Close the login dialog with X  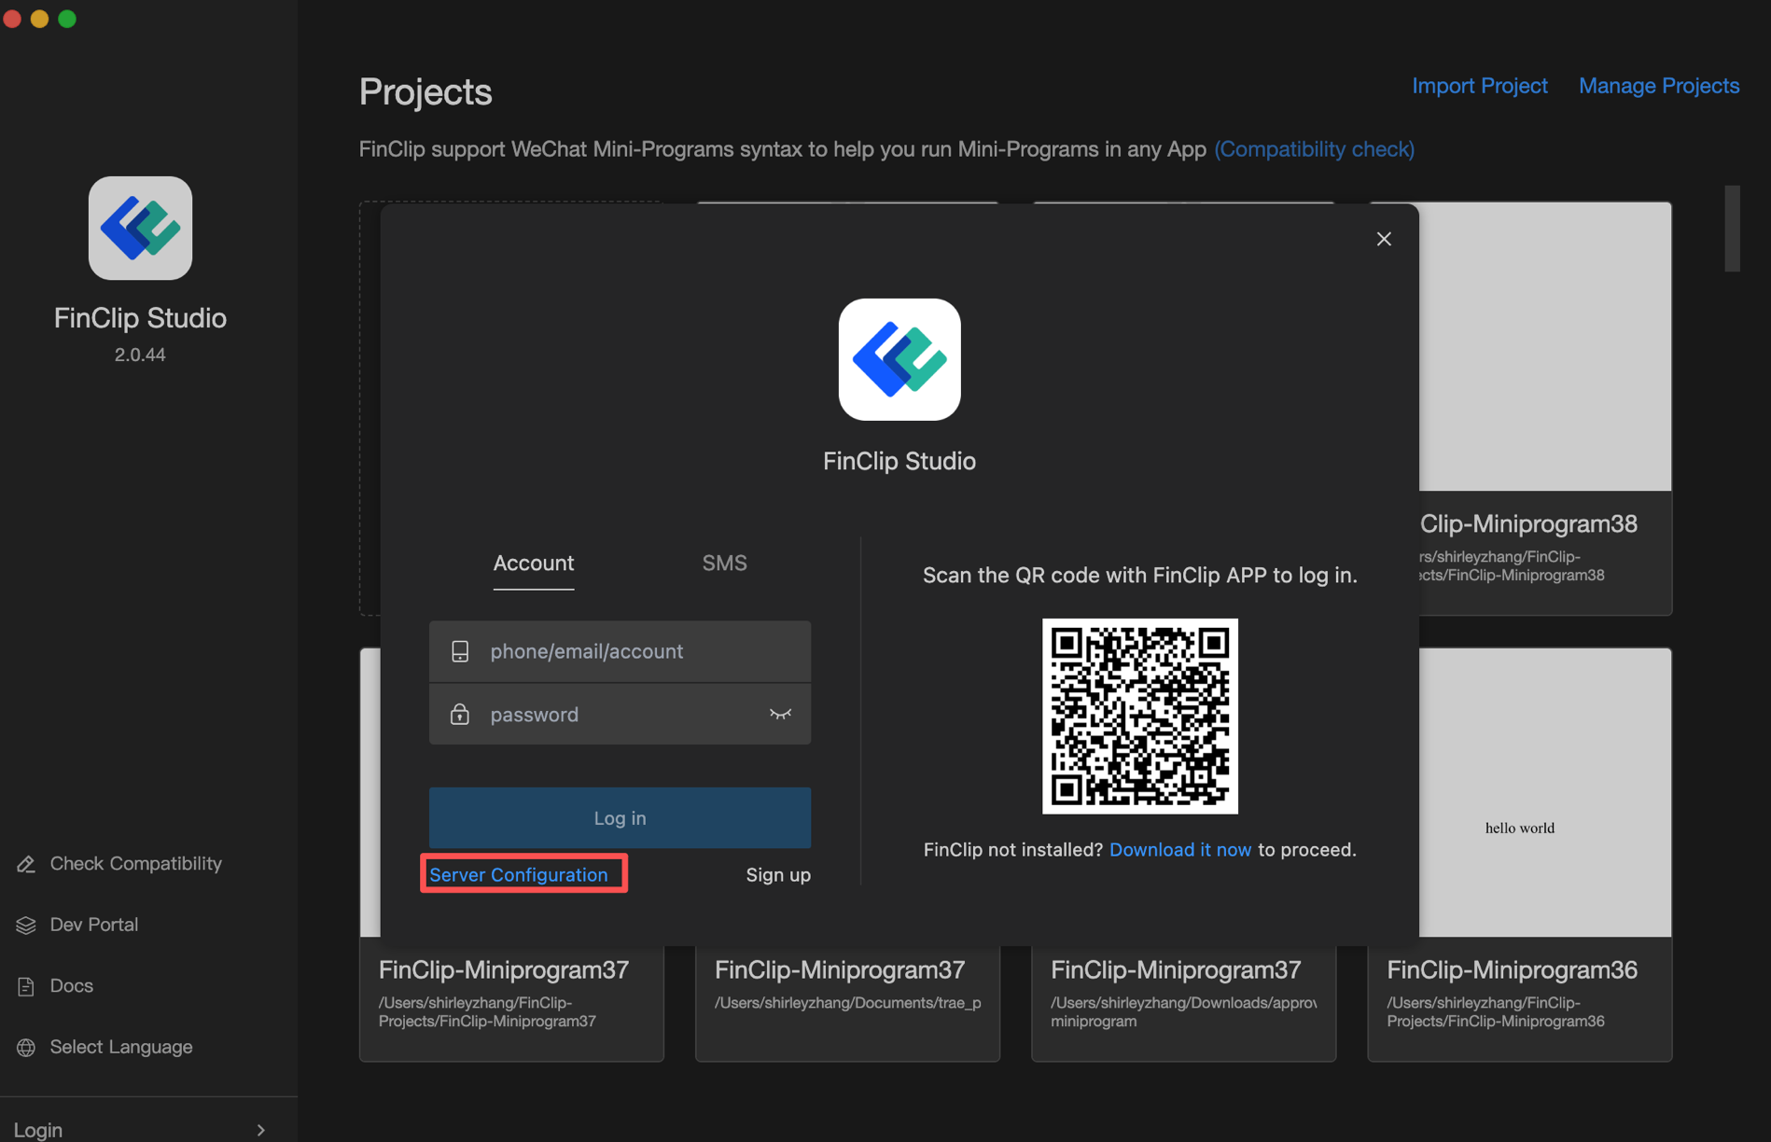pos(1384,239)
